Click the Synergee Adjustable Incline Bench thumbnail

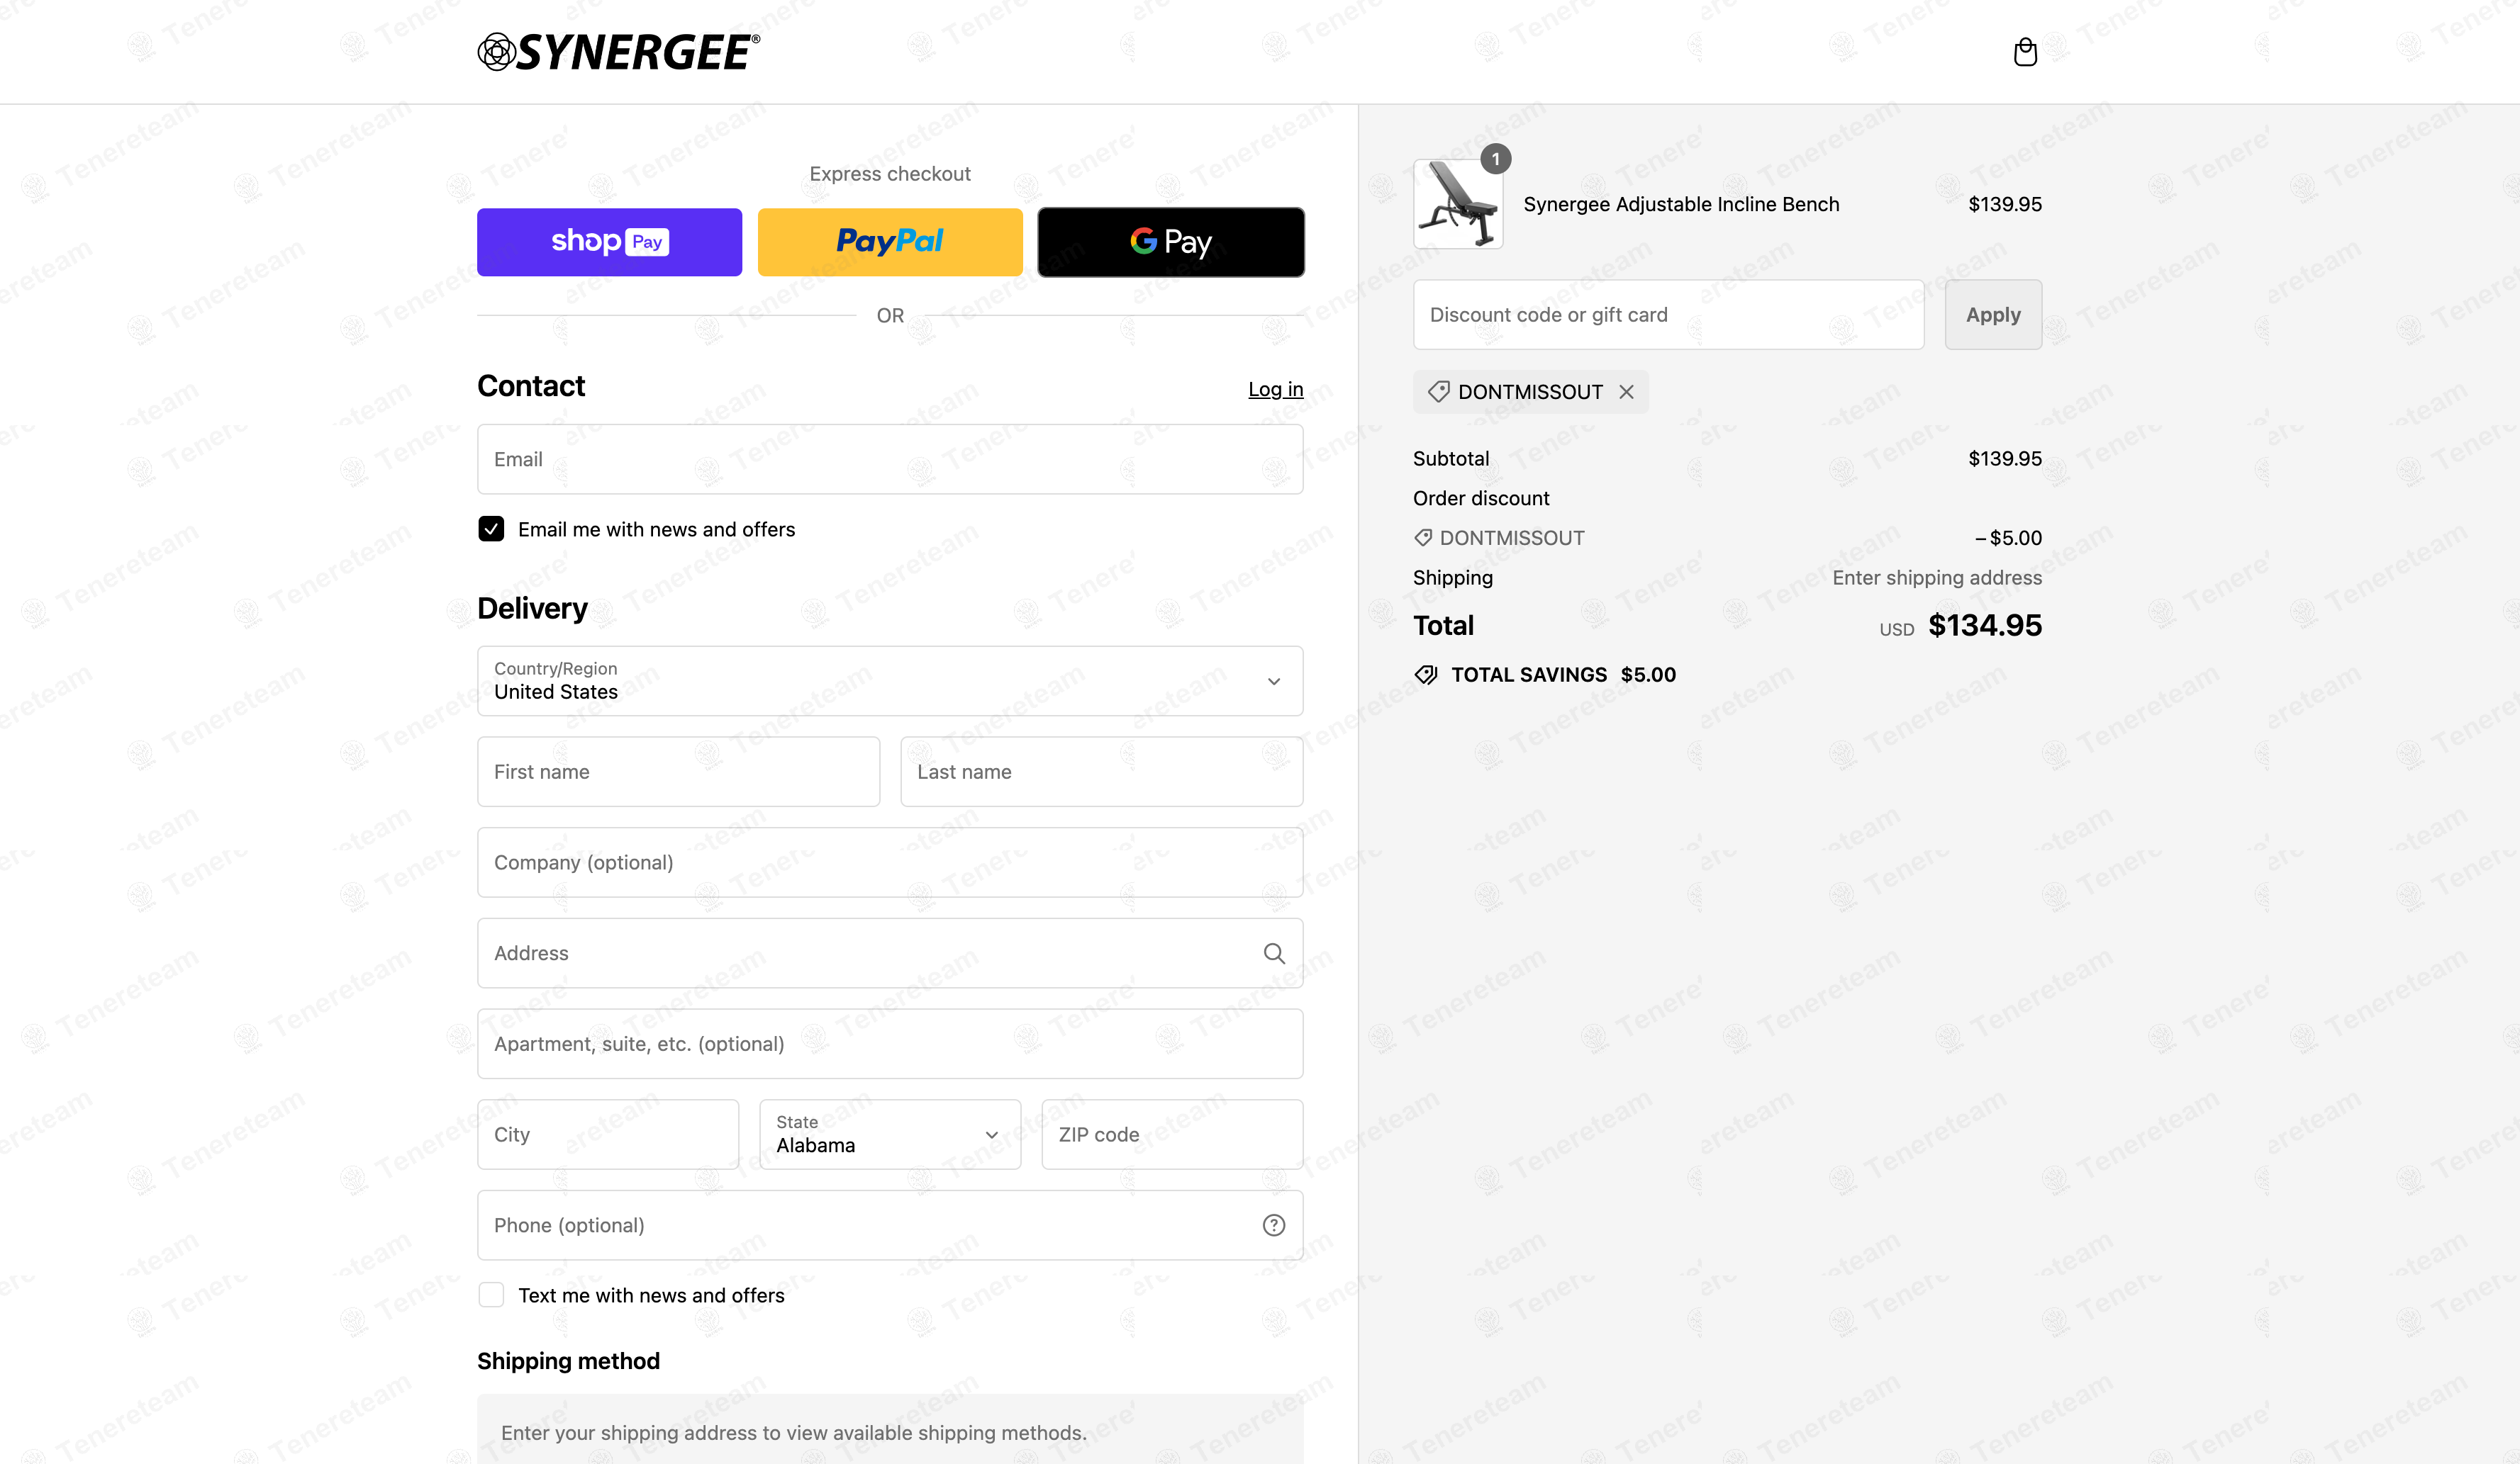pos(1458,204)
